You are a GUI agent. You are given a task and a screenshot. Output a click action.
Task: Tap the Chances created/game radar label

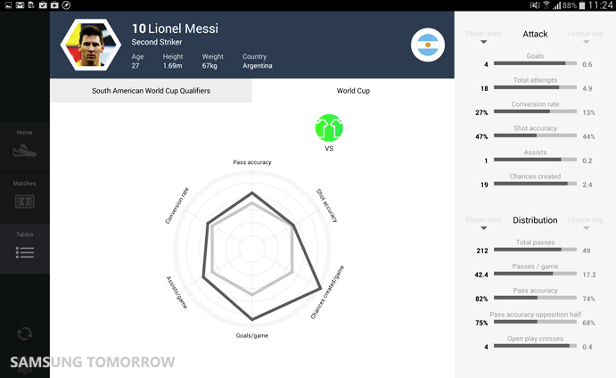[x=327, y=292]
